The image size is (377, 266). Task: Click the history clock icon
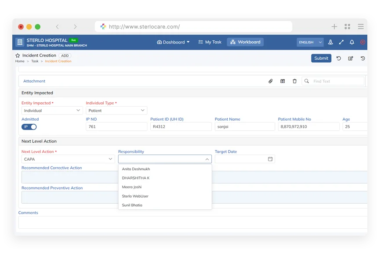[363, 58]
